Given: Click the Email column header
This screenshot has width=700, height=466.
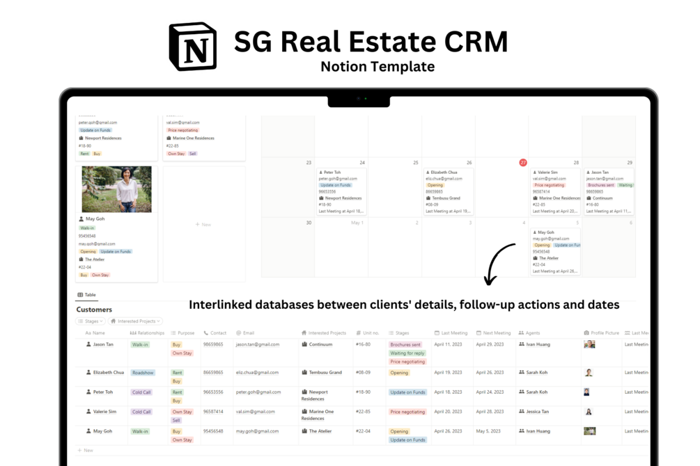Looking at the screenshot, I should (245, 333).
